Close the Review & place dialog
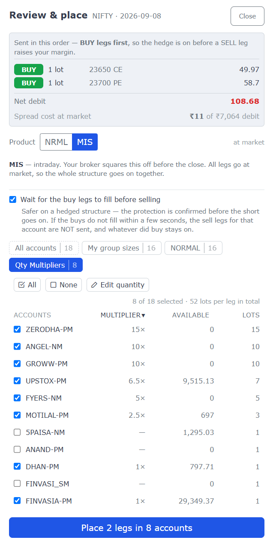Image resolution: width=273 pixels, height=543 pixels. pos(247,16)
